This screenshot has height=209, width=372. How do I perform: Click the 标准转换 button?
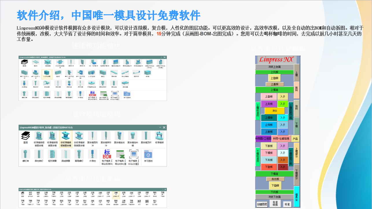pyautogui.click(x=275, y=203)
